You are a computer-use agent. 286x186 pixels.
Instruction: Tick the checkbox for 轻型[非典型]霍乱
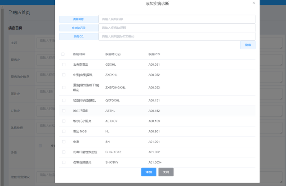point(64,100)
